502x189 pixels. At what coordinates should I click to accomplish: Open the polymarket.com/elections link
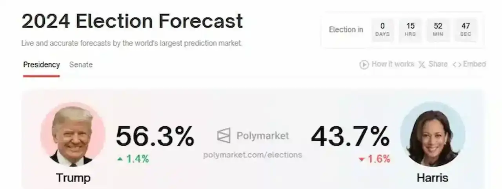coord(252,155)
